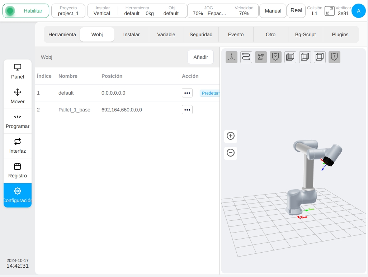Zoom out the 3D robot view

point(231,153)
